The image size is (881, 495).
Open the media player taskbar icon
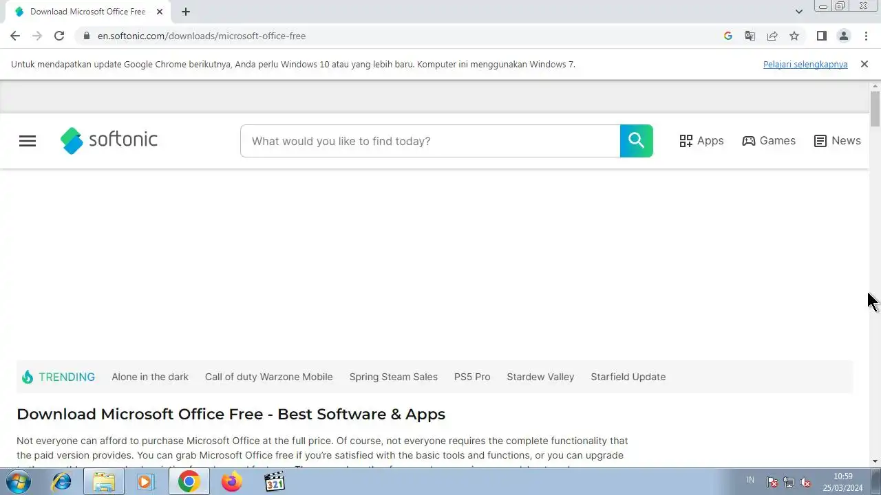pos(145,482)
